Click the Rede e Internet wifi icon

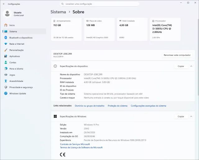(x=6, y=44)
